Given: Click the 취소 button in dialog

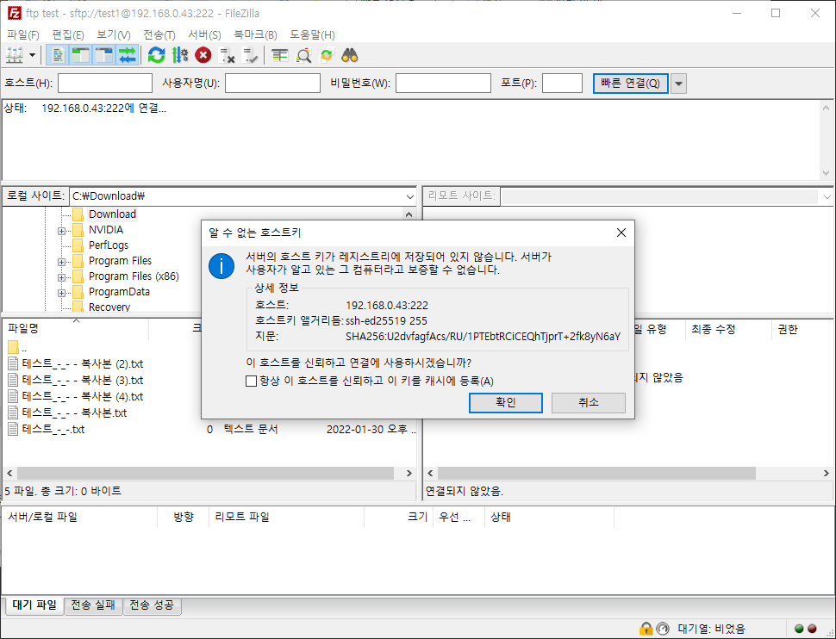Looking at the screenshot, I should tap(588, 403).
